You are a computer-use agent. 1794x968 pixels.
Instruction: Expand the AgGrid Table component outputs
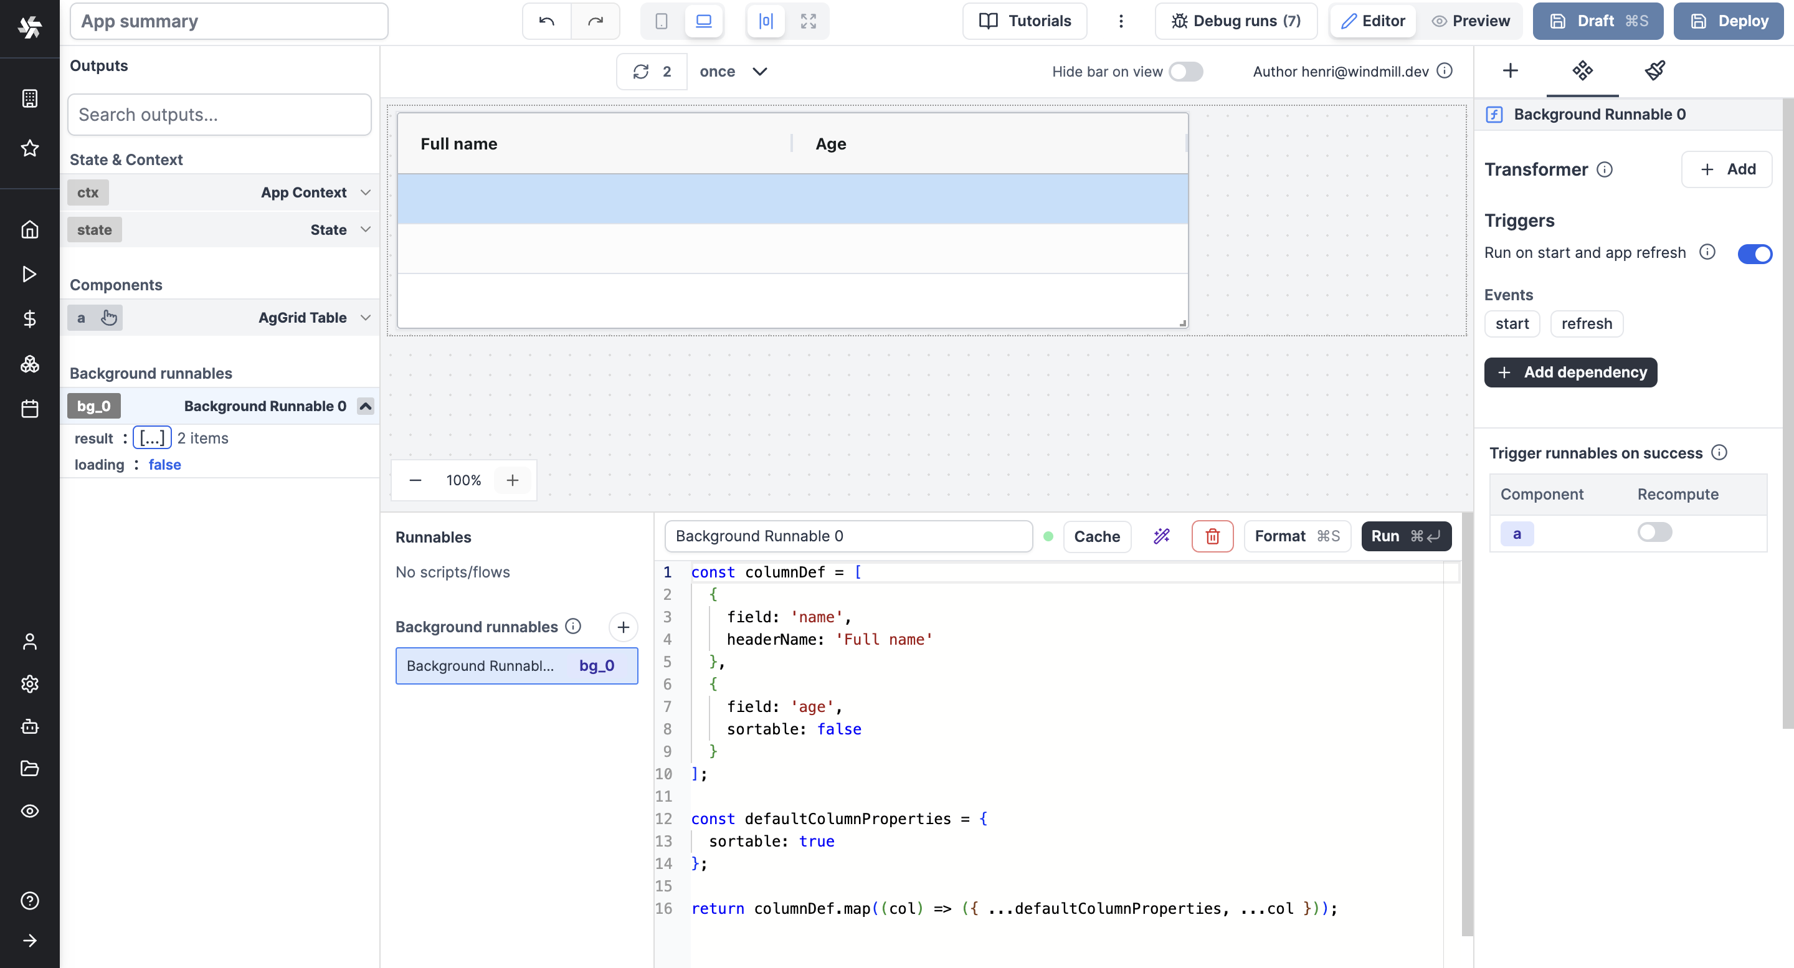[x=365, y=318]
